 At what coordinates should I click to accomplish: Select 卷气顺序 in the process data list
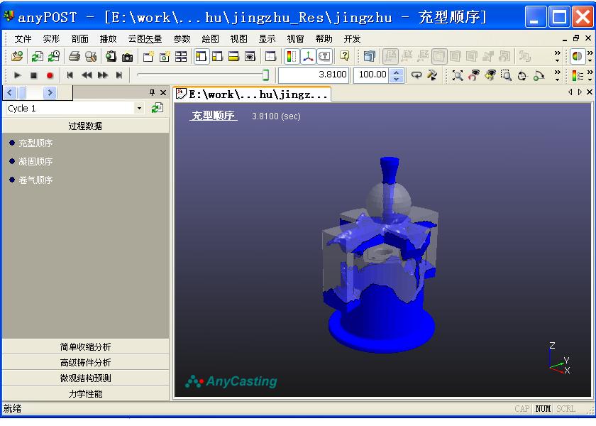pyautogui.click(x=35, y=180)
